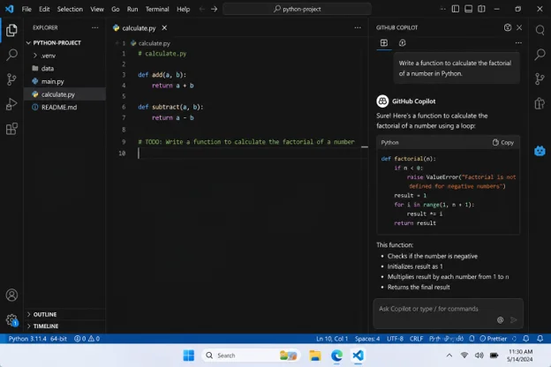Screen dimensions: 551x367
Task: Open the Explorer view in the activity bar
Action: tap(11, 30)
